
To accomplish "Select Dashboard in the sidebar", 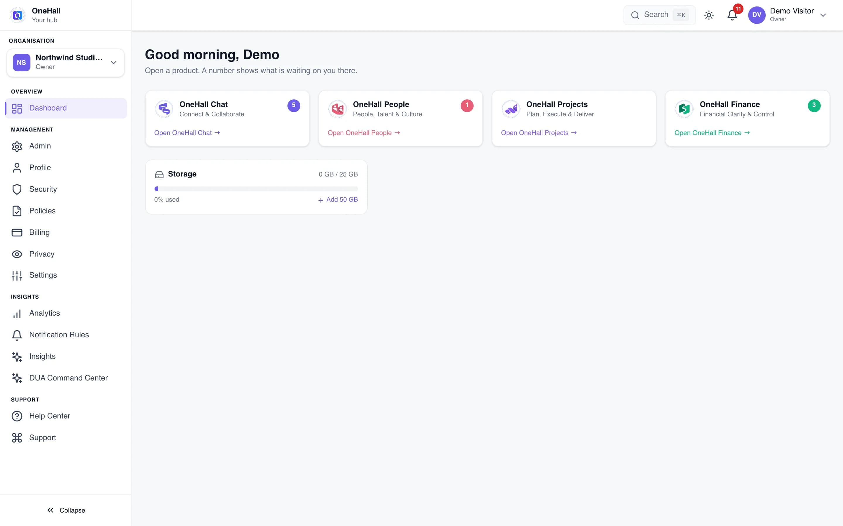I will pyautogui.click(x=66, y=108).
